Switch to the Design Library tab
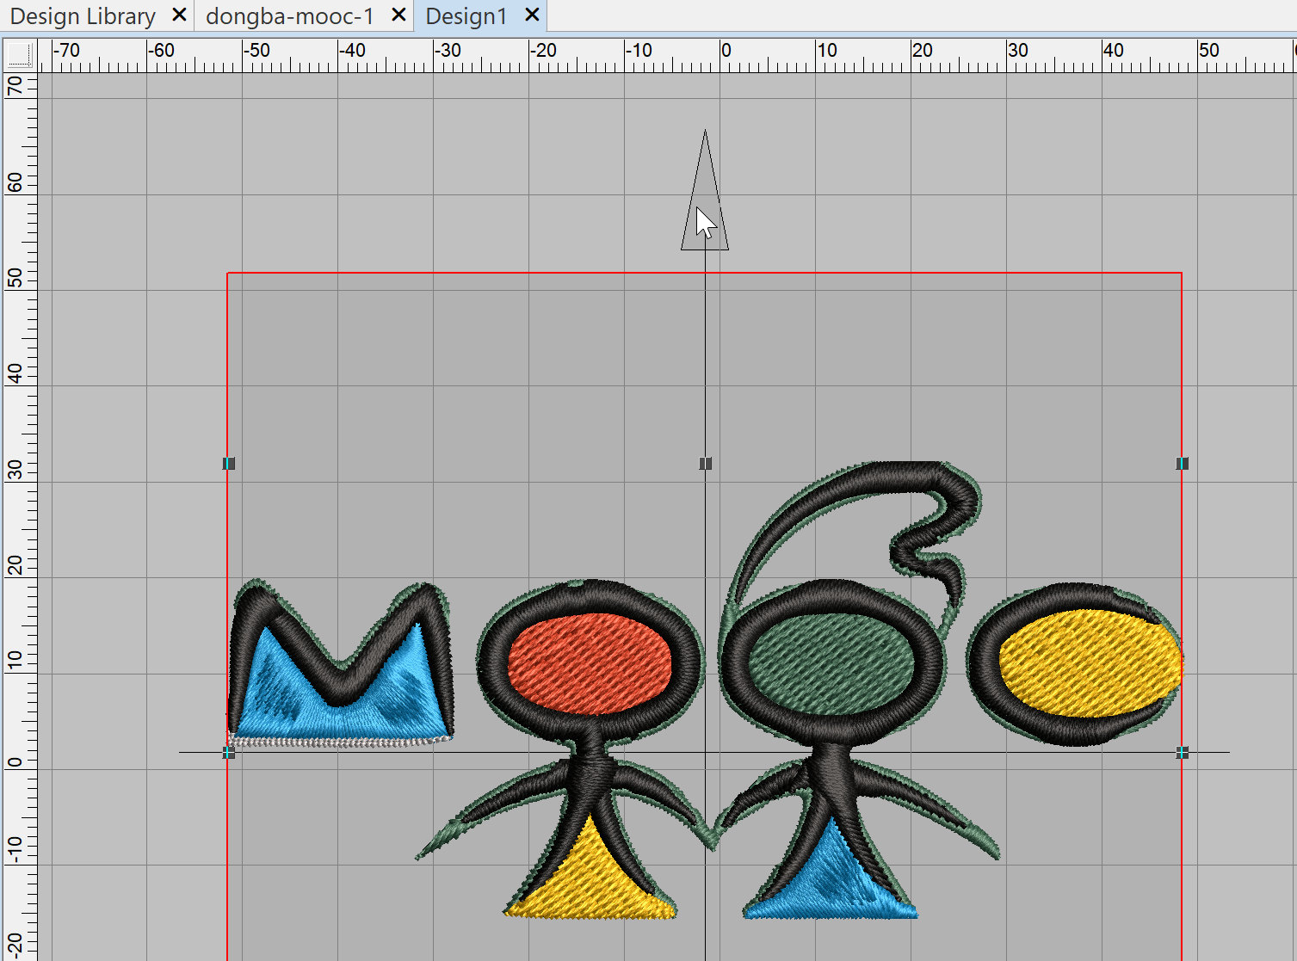Screen dimensions: 1297x961 click(83, 15)
